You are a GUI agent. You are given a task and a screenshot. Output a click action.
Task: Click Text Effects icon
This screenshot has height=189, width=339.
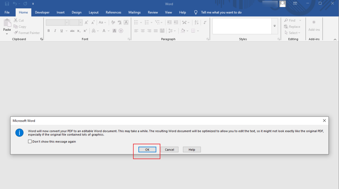[x=94, y=31]
